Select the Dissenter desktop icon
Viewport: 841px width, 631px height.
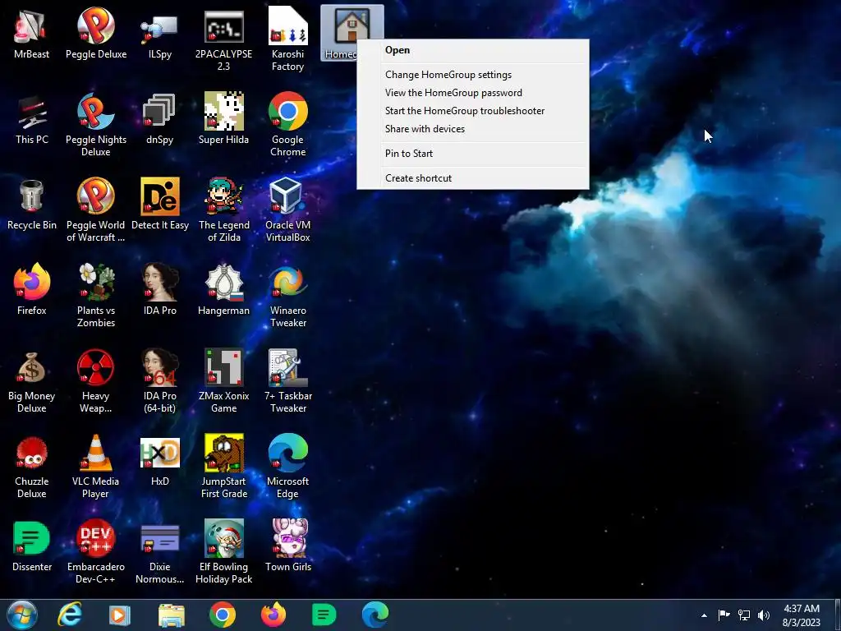pos(32,546)
